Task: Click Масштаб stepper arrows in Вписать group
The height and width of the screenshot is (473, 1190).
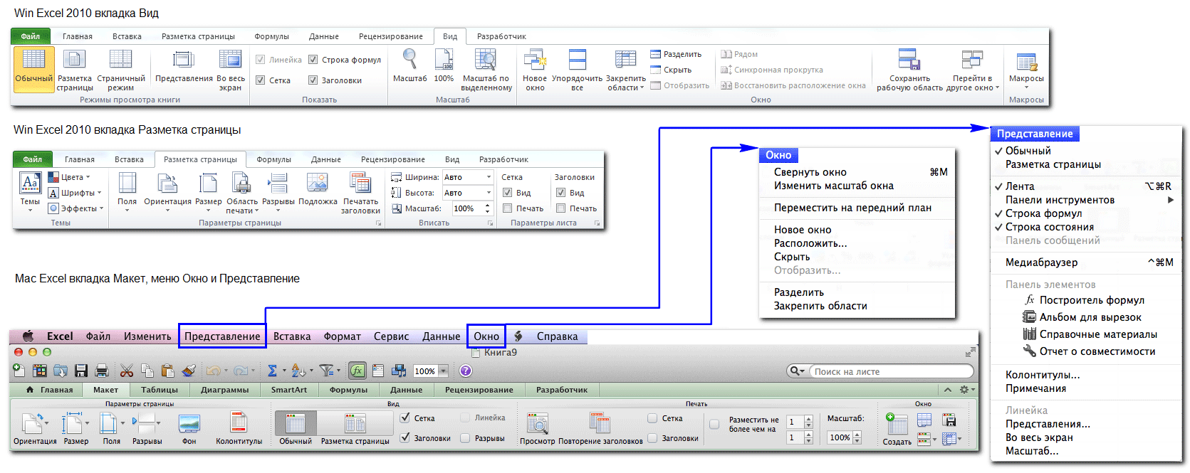Action: (488, 208)
